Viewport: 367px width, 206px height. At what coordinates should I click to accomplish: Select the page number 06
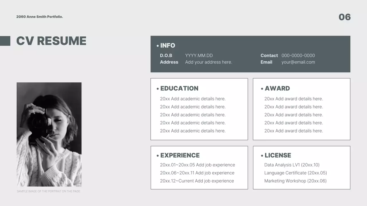tap(344, 17)
